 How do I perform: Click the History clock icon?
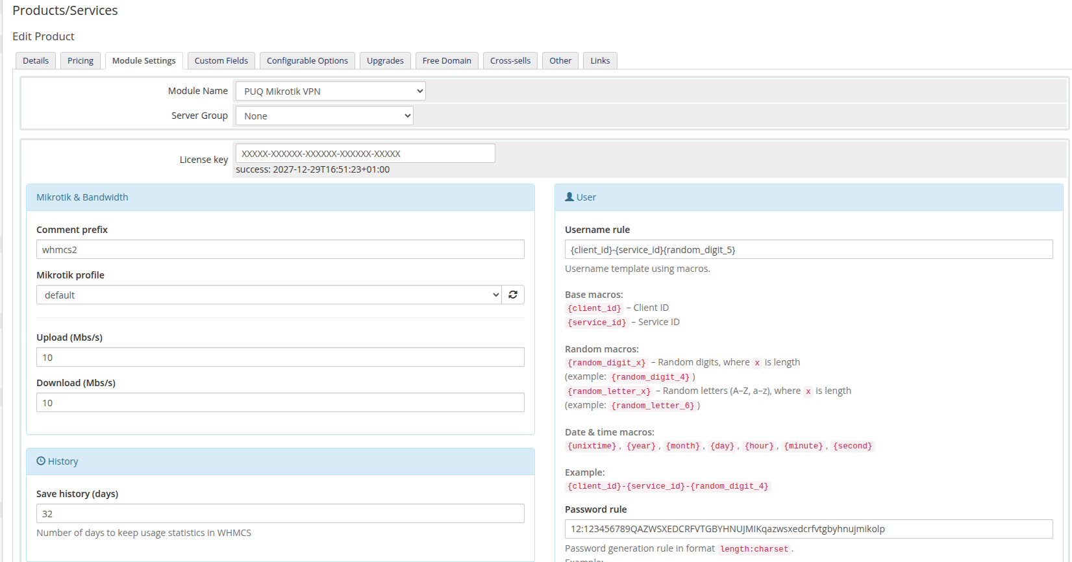tap(41, 461)
